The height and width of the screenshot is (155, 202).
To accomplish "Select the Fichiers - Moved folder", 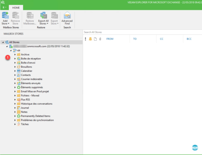I will (x=30, y=96).
